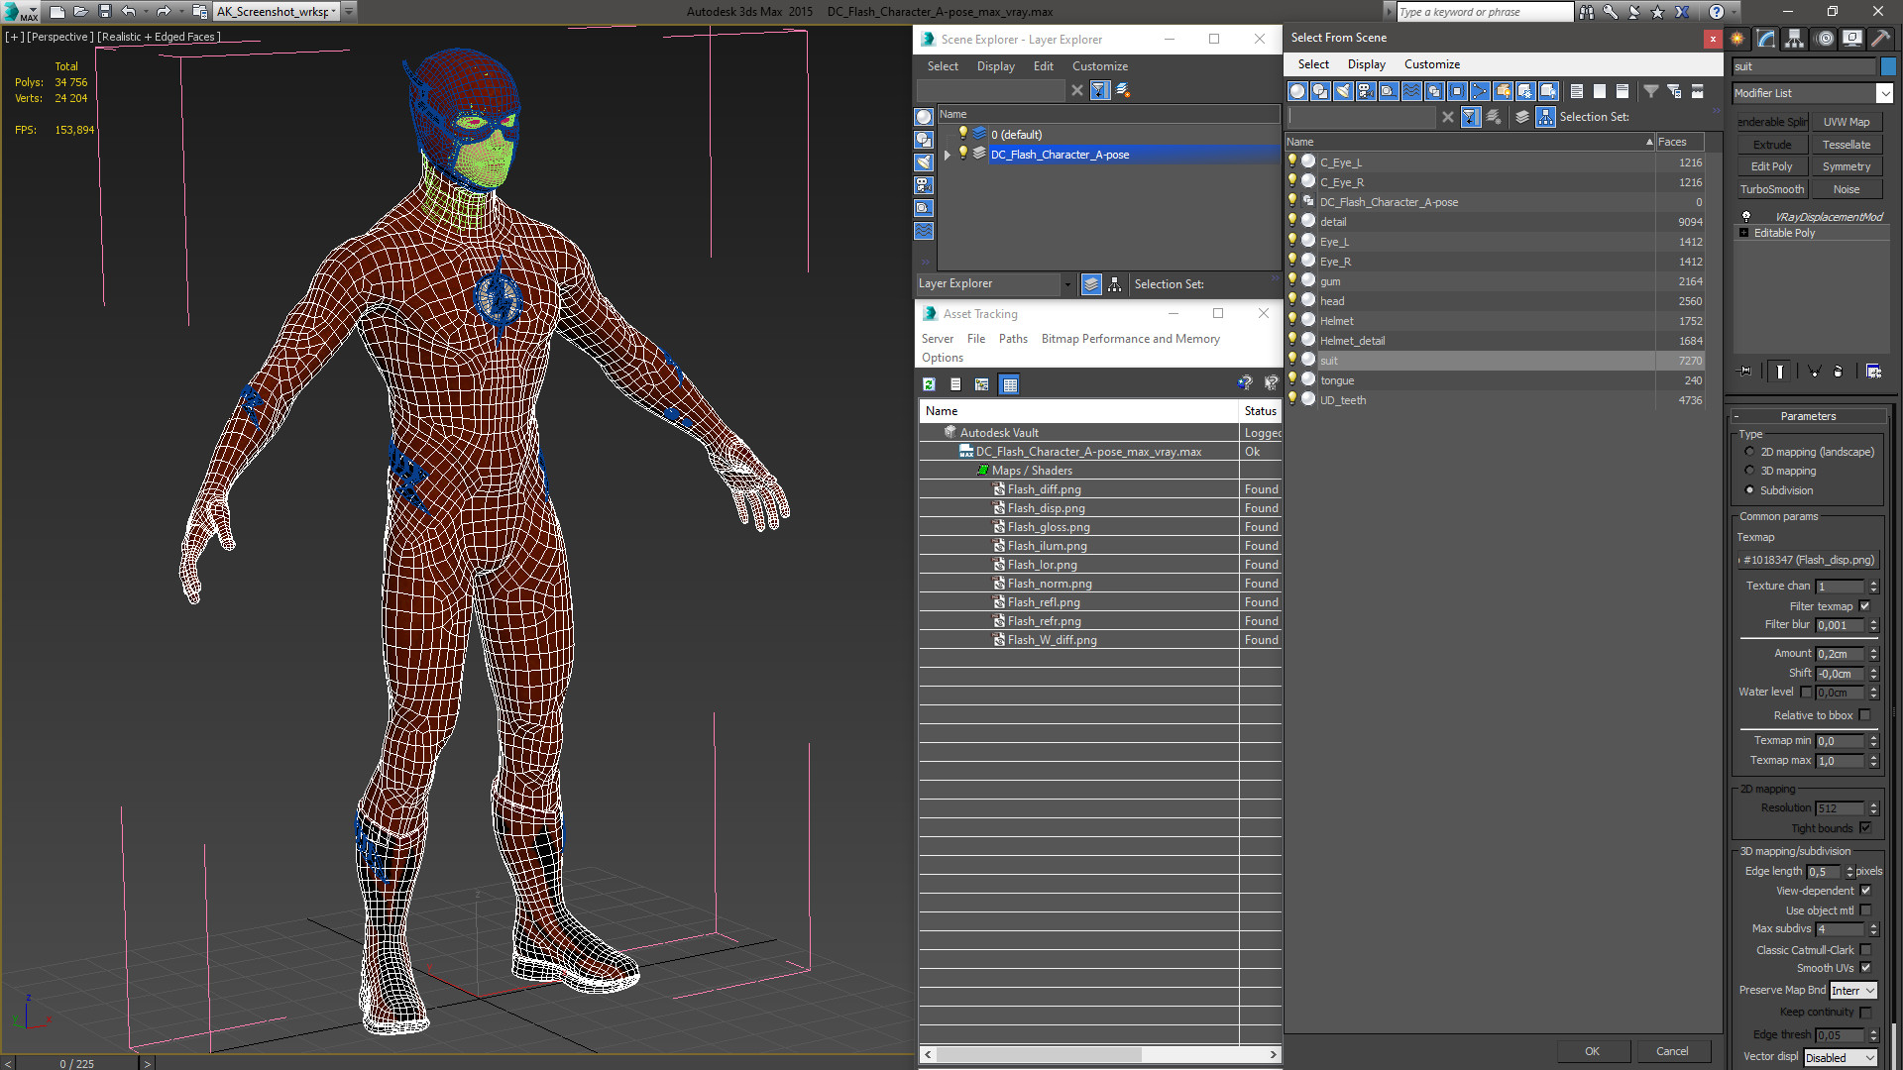The height and width of the screenshot is (1070, 1903).
Task: Click the Open File icon
Action: tap(80, 12)
